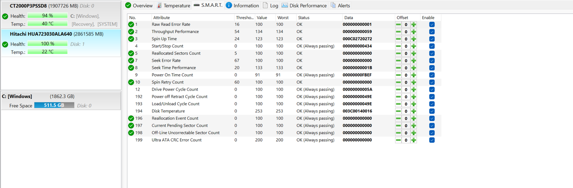This screenshot has width=573, height=188.
Task: Uncheck the Enable box for Throughput Performance
Action: pyautogui.click(x=432, y=32)
